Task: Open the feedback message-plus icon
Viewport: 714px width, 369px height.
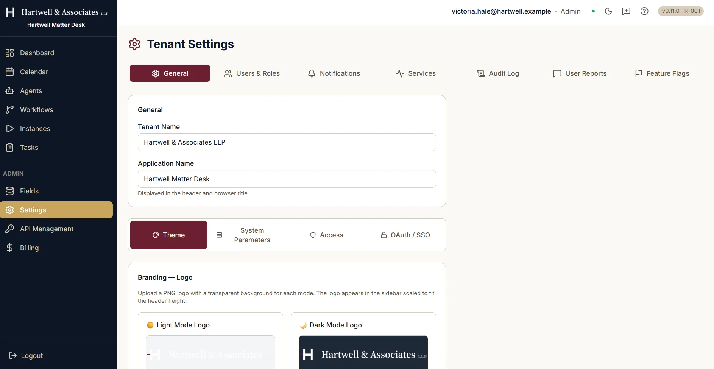Action: click(626, 11)
